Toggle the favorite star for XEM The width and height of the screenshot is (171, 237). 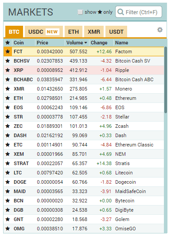tap(8, 154)
